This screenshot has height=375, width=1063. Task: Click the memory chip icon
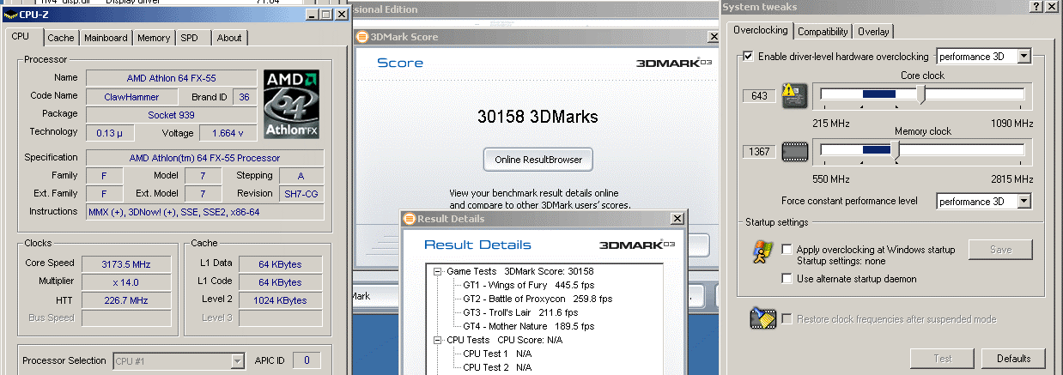coord(794,152)
